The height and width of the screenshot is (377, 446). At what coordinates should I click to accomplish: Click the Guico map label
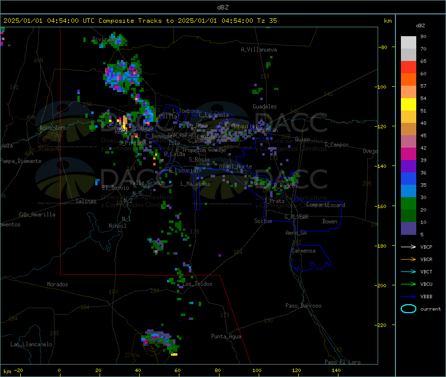pos(302,139)
